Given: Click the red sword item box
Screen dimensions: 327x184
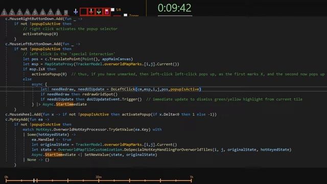Looking at the screenshot, I should click(91, 12).
